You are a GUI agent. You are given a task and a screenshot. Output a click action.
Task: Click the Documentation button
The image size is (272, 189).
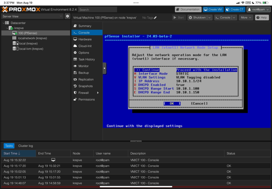(x=188, y=10)
